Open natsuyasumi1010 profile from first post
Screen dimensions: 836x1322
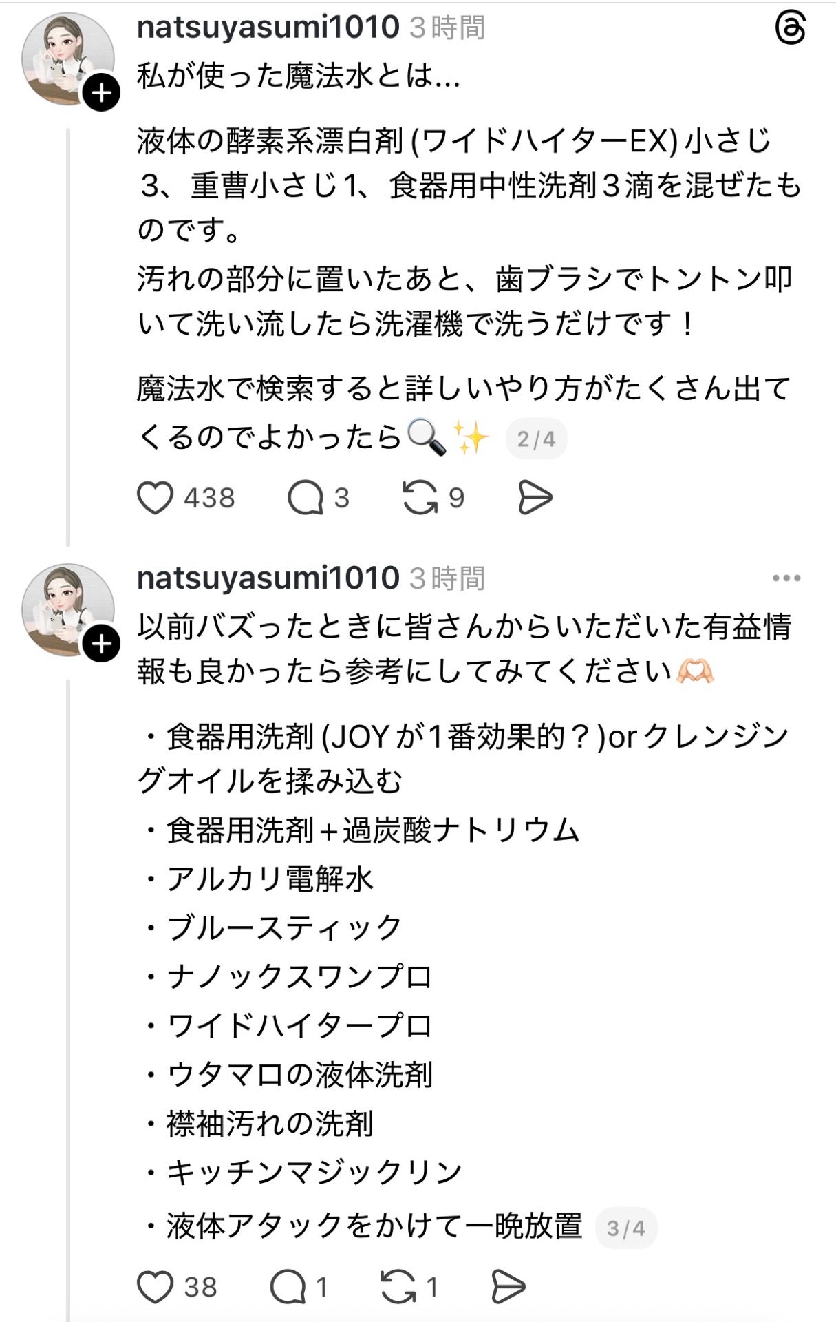pyautogui.click(x=268, y=28)
